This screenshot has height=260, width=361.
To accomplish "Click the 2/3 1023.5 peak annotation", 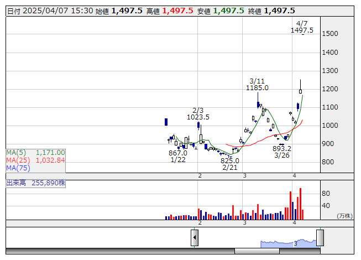I will [198, 114].
